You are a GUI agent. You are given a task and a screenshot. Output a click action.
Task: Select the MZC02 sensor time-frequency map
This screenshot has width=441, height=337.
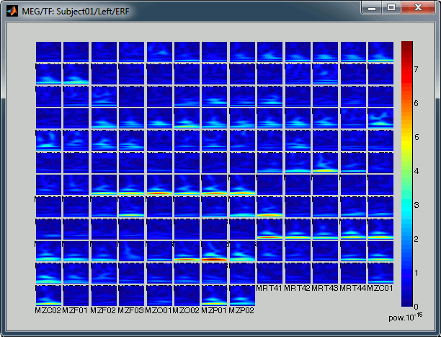coord(48,294)
